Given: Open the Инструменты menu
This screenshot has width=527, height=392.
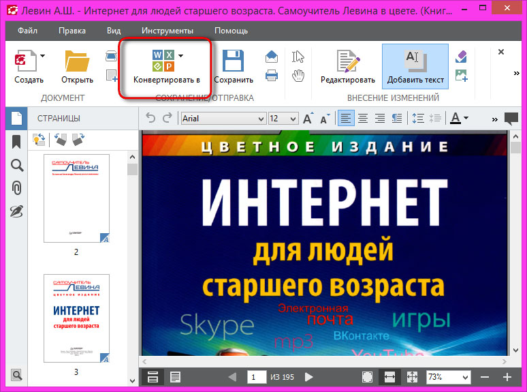Looking at the screenshot, I should tap(167, 31).
